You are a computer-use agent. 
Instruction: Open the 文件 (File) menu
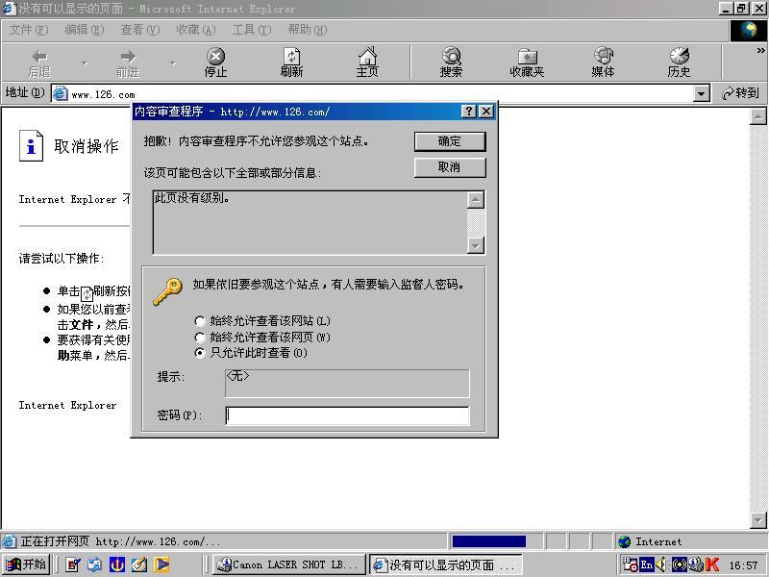click(29, 30)
